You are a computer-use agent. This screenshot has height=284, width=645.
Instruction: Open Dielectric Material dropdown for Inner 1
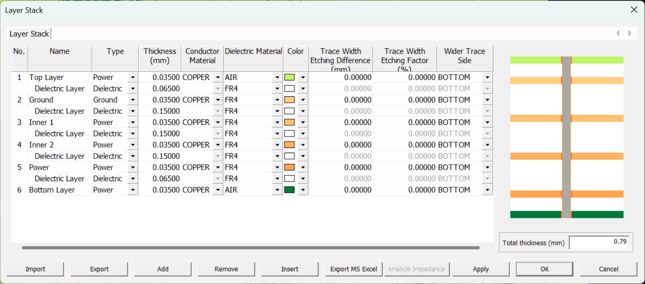278,123
